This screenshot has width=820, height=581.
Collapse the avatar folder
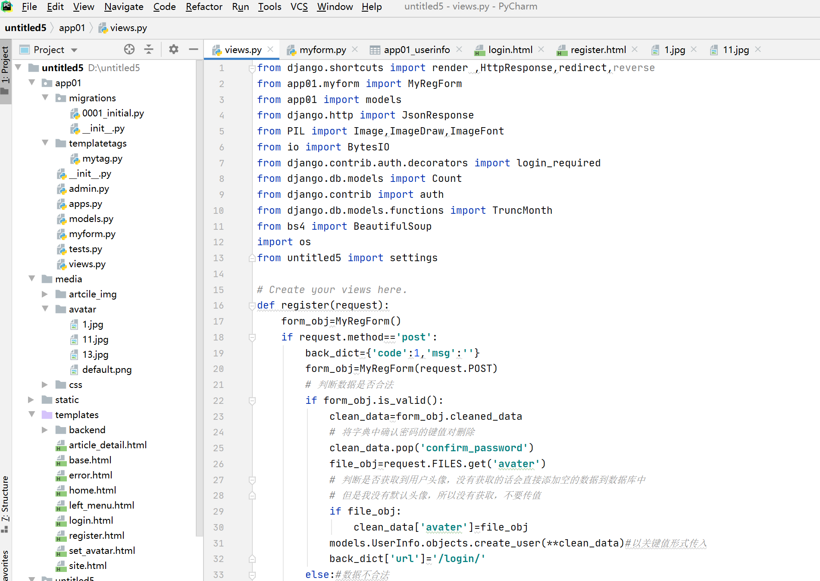(45, 309)
